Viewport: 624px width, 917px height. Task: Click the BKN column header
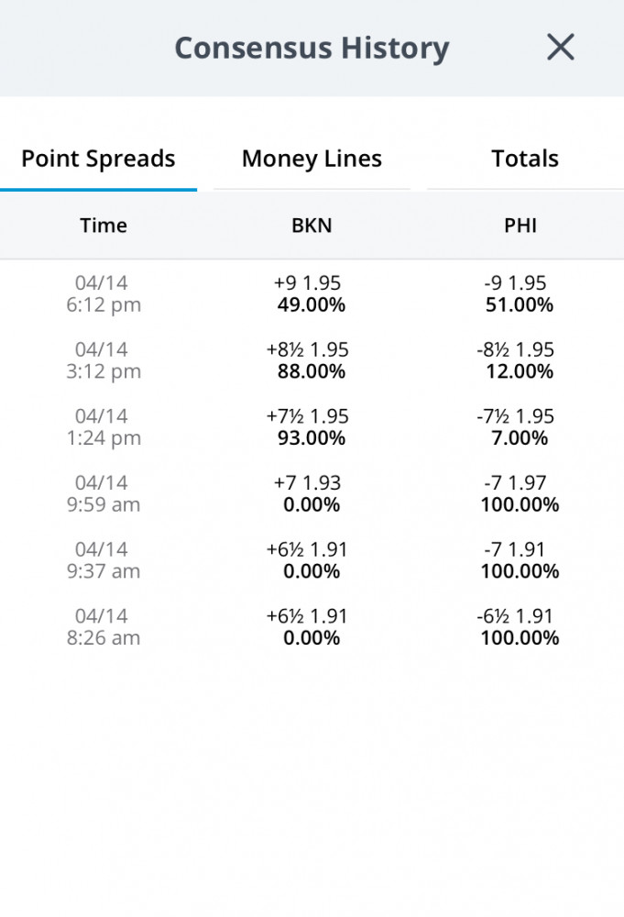312,226
